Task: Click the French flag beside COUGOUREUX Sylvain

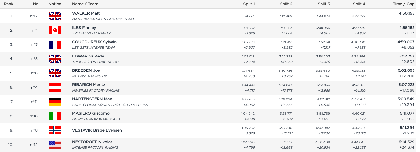Action: coord(55,44)
